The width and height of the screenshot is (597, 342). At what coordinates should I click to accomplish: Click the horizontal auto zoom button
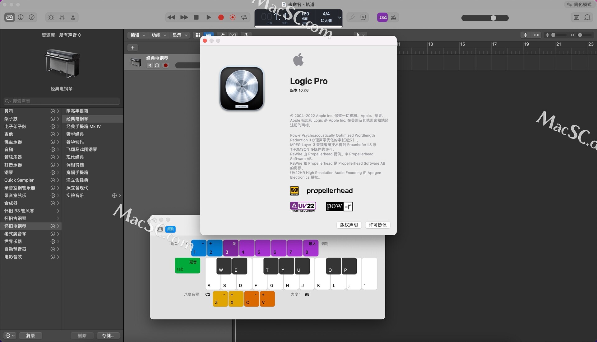pyautogui.click(x=536, y=35)
